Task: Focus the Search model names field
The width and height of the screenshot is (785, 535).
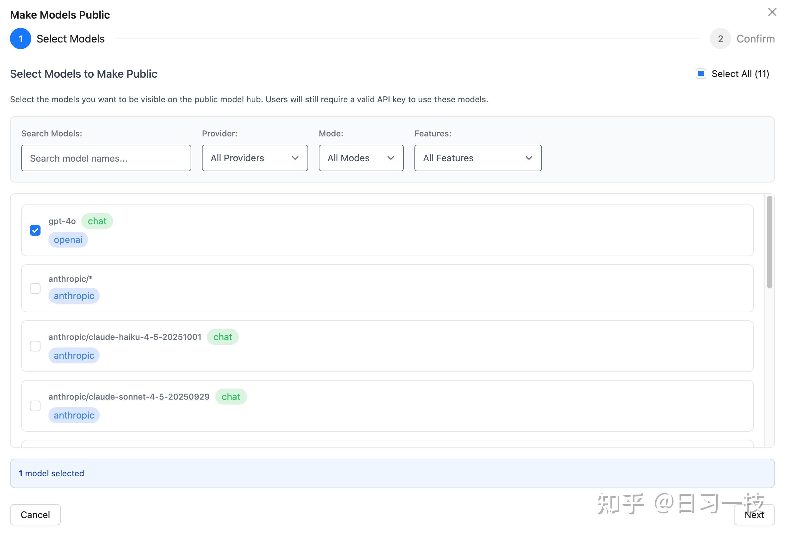Action: pos(106,158)
